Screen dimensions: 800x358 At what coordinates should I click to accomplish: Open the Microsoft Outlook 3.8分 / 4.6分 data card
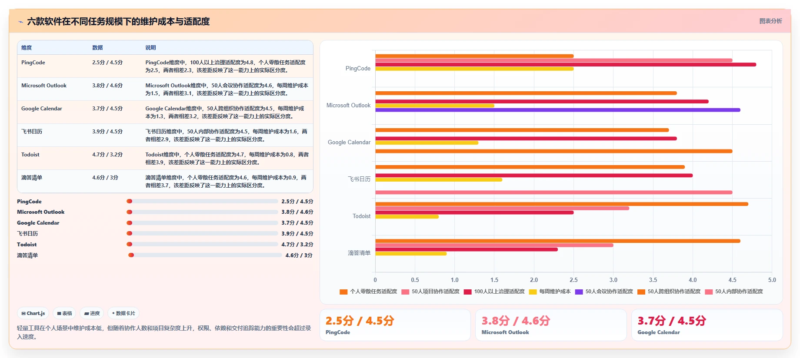(551, 325)
